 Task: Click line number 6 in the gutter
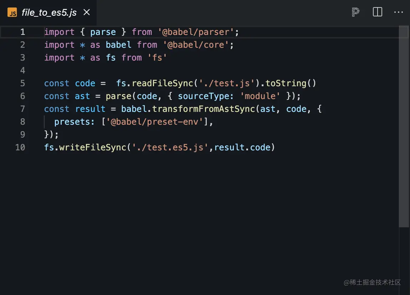(x=23, y=96)
